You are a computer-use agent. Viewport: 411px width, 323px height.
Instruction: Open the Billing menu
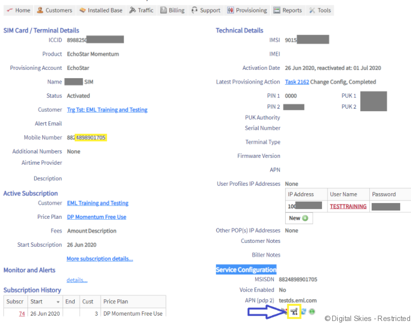172,10
